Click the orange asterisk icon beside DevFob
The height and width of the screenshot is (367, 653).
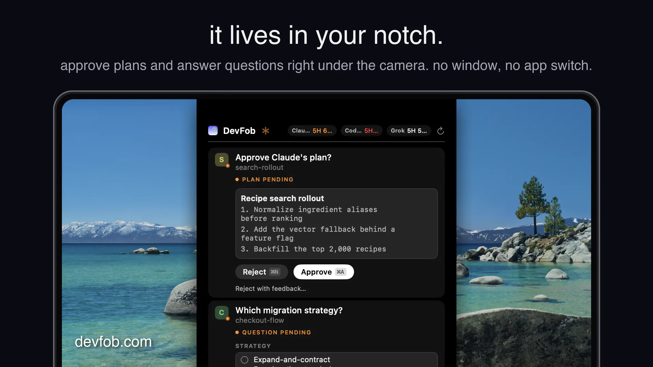(x=266, y=130)
